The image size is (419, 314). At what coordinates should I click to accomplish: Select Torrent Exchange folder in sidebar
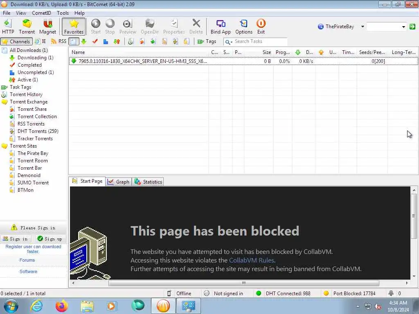(x=29, y=102)
